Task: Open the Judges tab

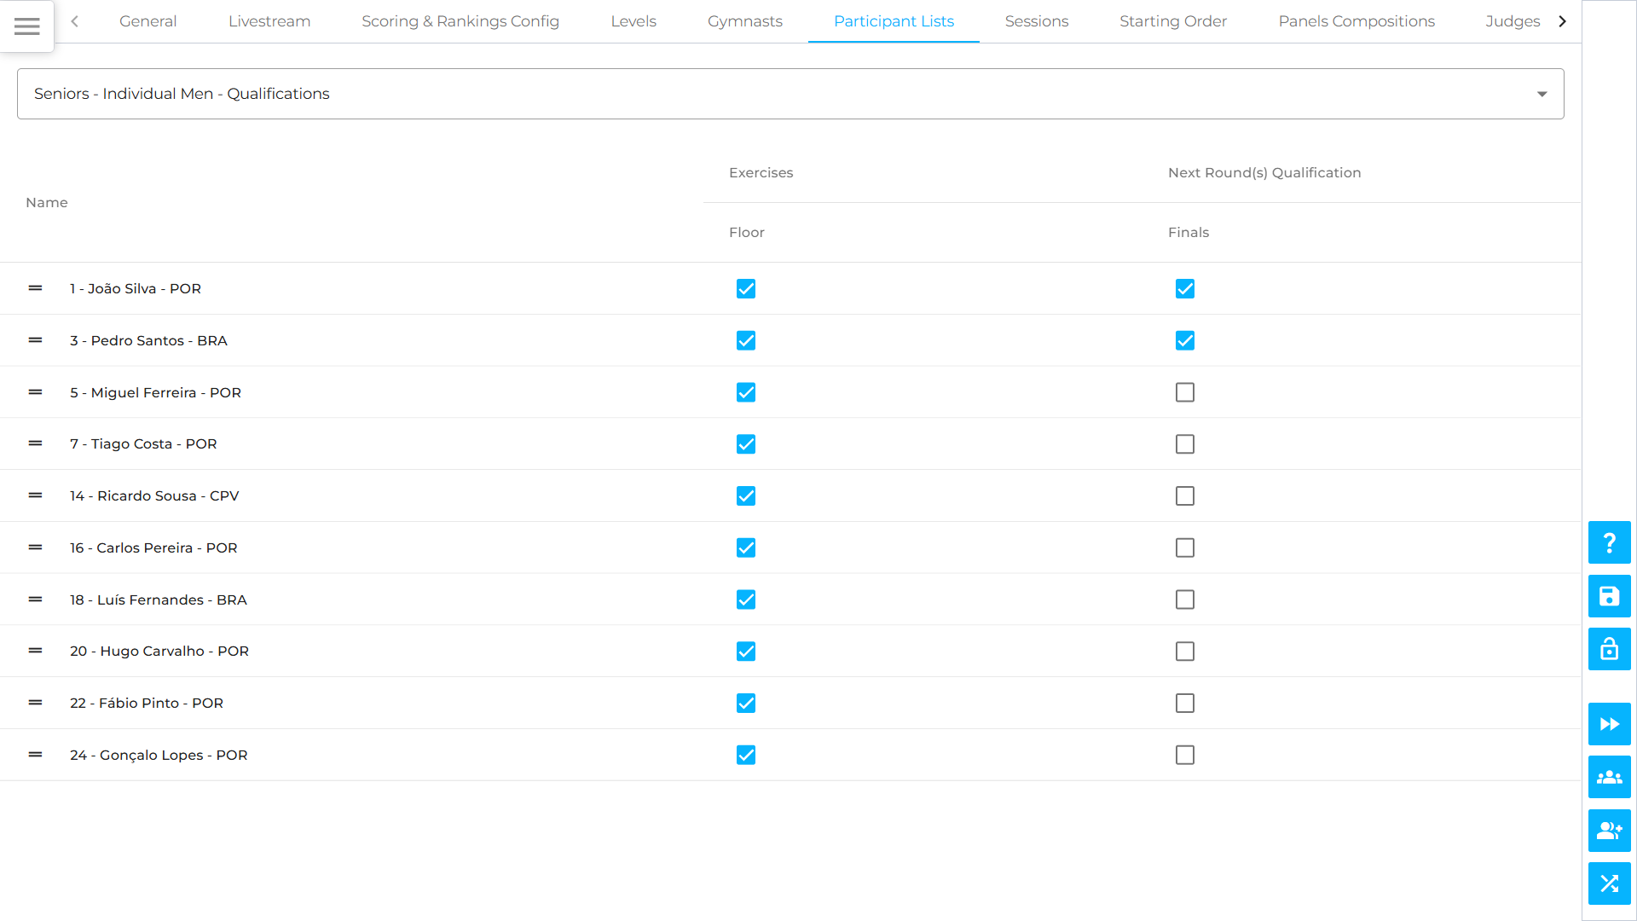Action: (x=1513, y=21)
